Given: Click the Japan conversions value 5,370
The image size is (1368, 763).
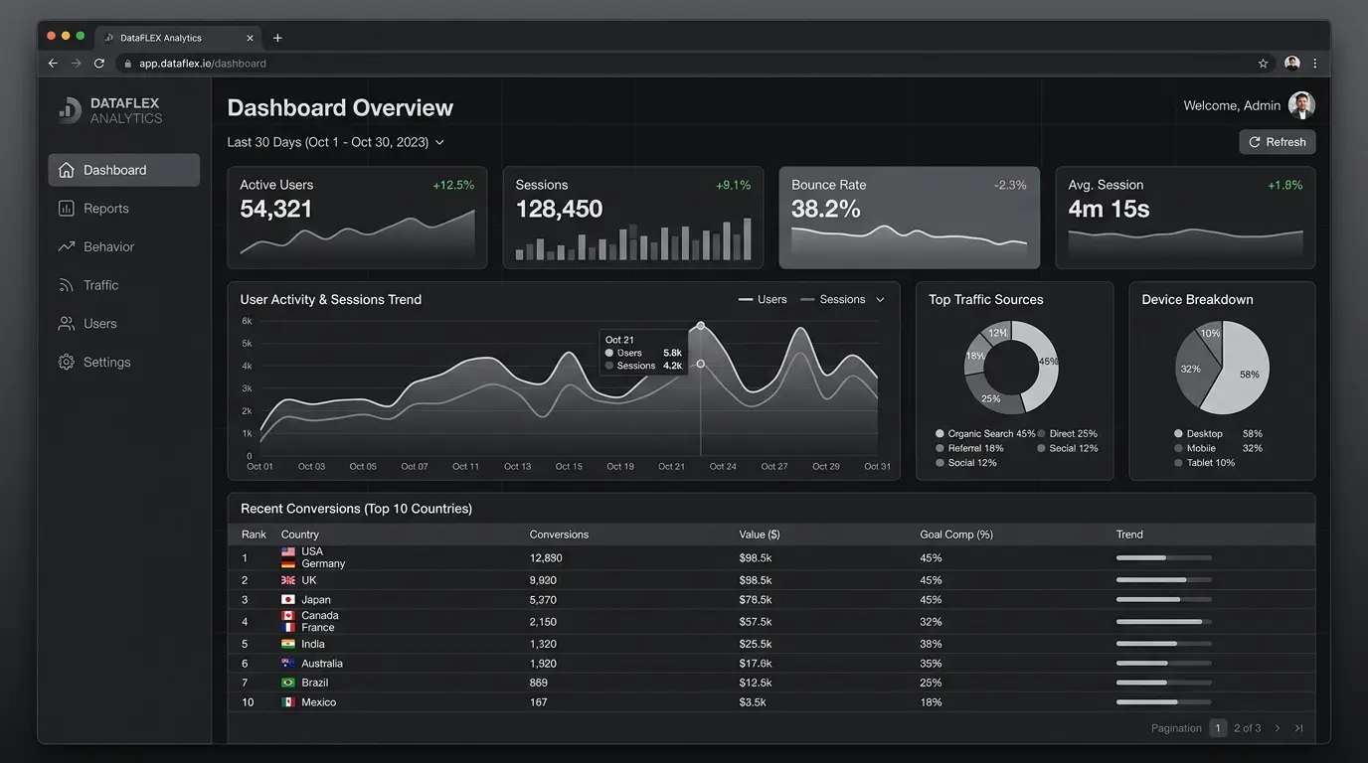Looking at the screenshot, I should click(x=543, y=600).
